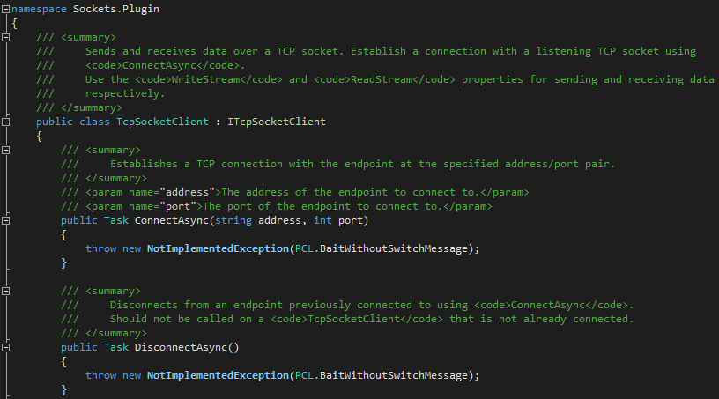Collapse the doc comment describing DisconnectAsync
719x399 pixels.
tap(5, 291)
